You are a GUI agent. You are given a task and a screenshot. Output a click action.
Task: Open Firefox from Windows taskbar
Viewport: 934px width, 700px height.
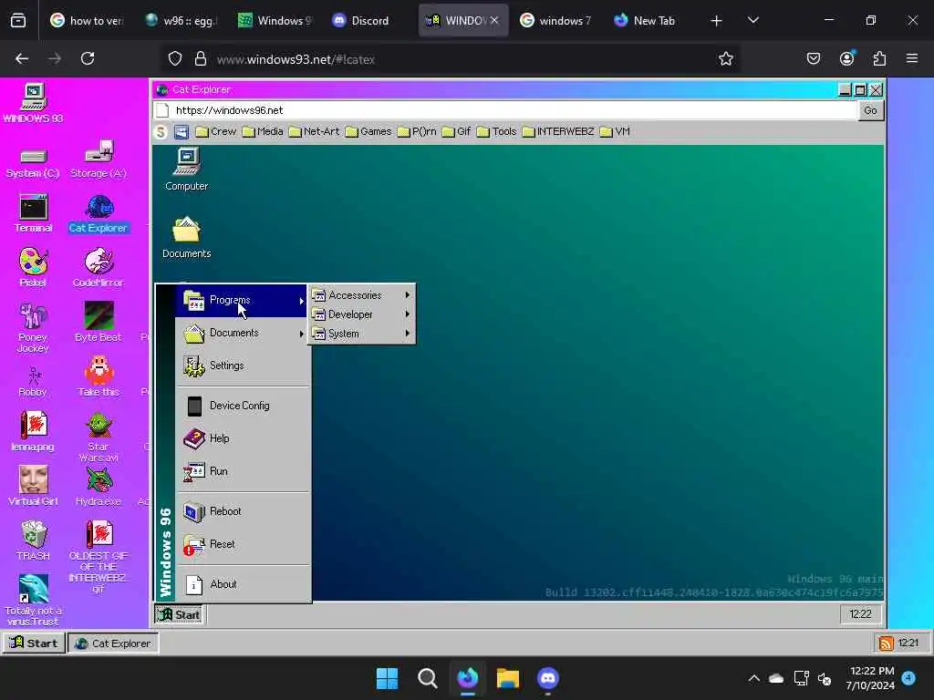click(x=468, y=678)
